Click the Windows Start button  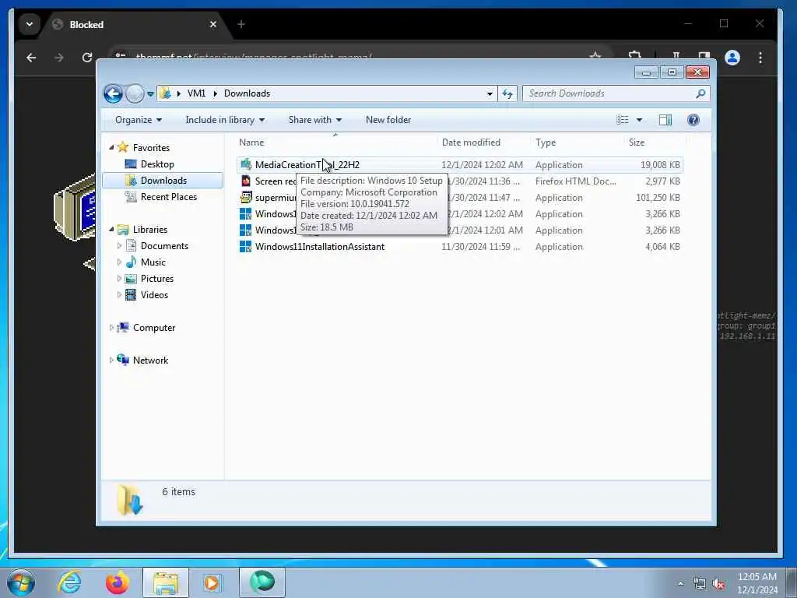coord(21,582)
